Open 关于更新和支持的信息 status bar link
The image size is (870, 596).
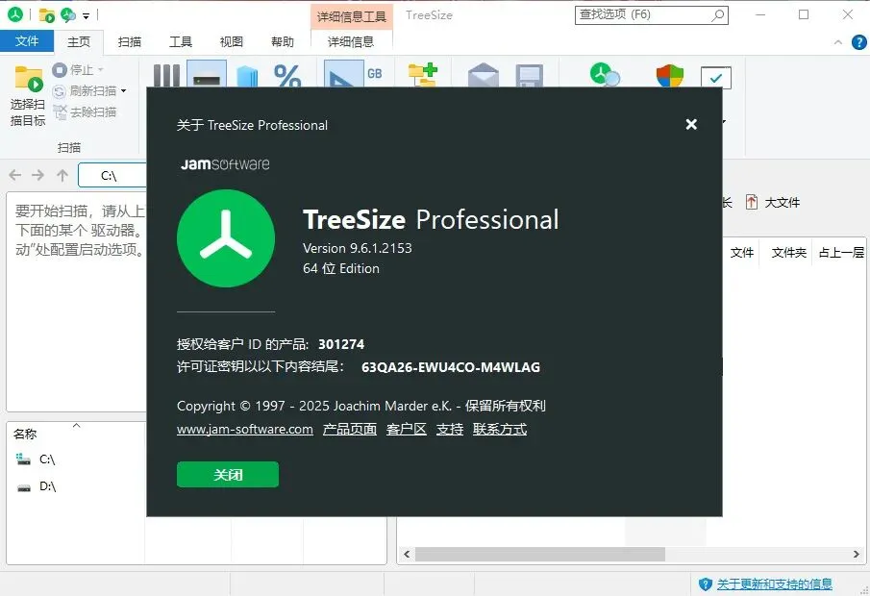pyautogui.click(x=775, y=584)
